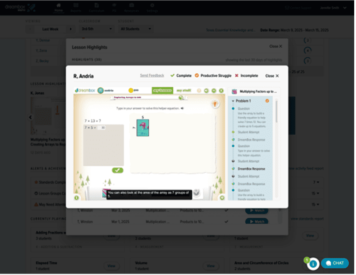Screen dimensions: 356x275
Task: Click the globe icon on lesson title bar
Action: pos(181,98)
